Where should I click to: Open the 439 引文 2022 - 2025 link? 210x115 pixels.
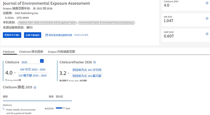point(33,69)
